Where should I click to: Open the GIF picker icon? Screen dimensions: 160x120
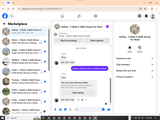click(70, 109)
